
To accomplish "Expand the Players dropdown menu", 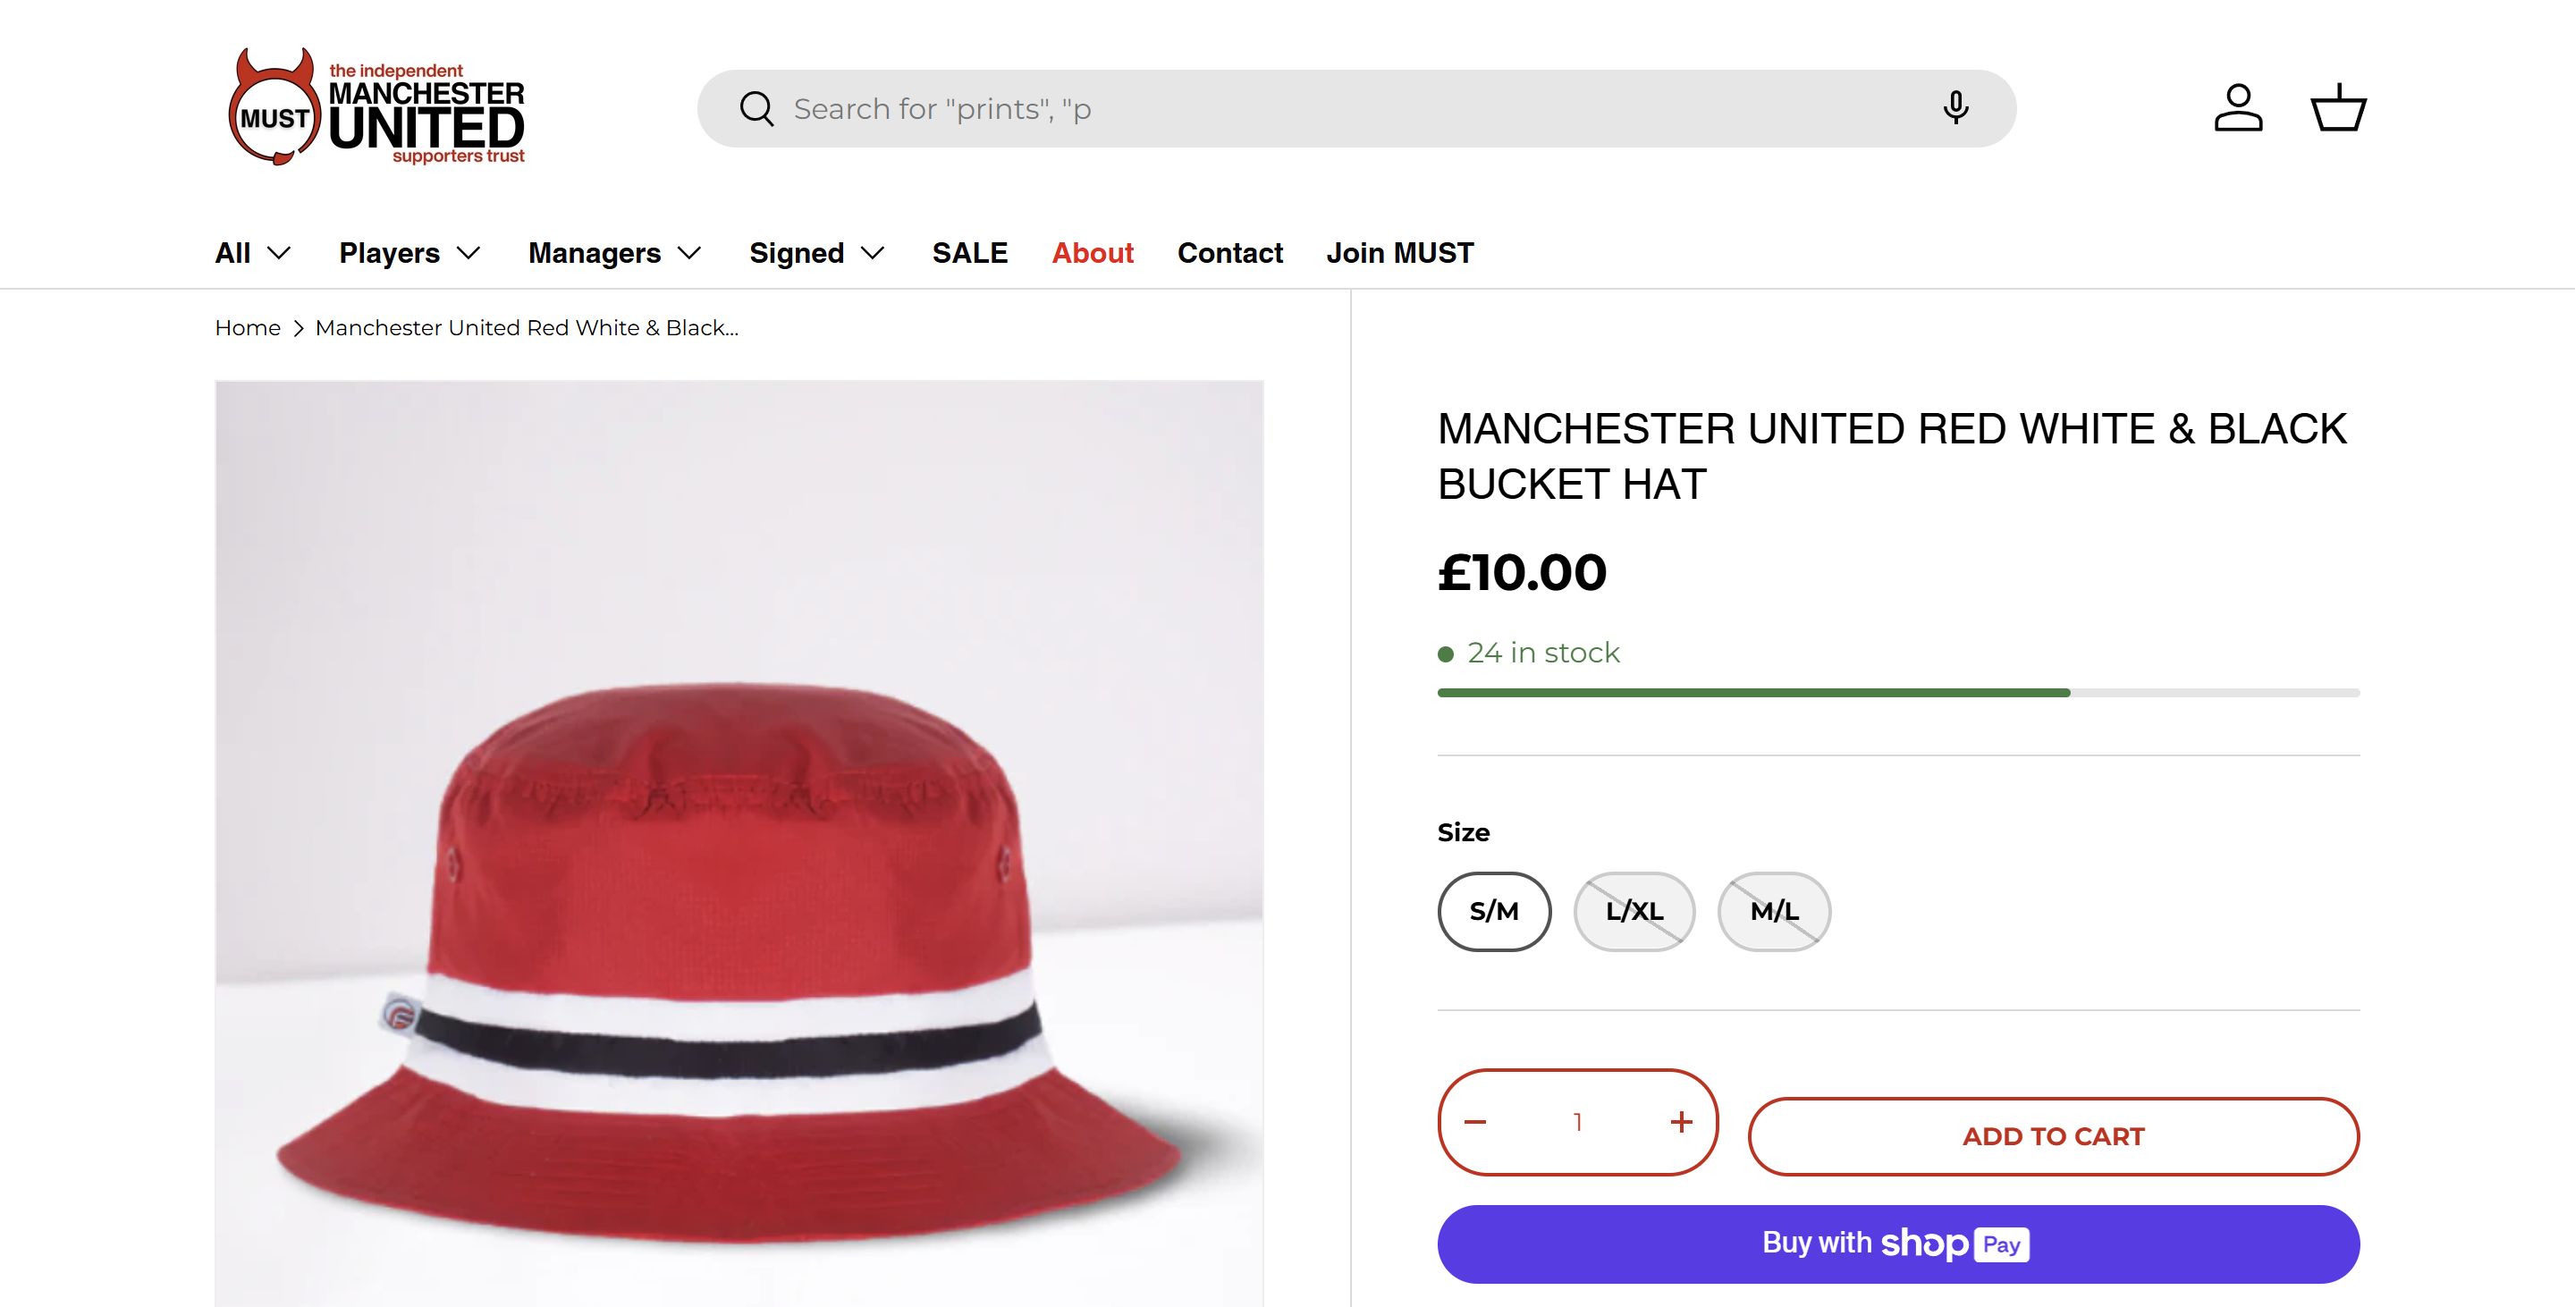I will 409,253.
